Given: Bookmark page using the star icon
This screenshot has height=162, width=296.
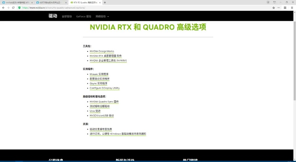Looking at the screenshot, I should tap(274, 7).
